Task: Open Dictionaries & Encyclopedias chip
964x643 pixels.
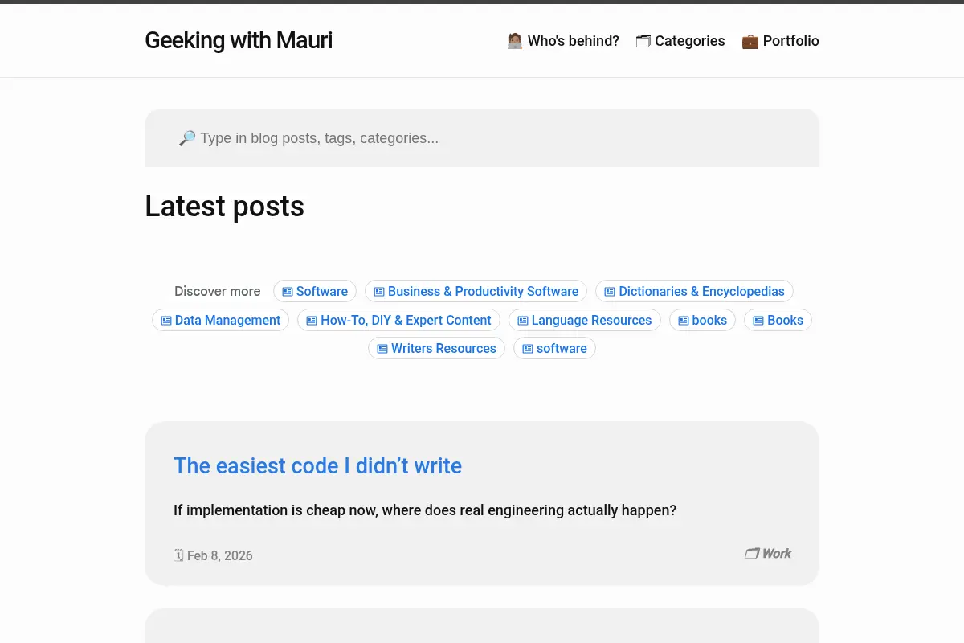Action: [x=694, y=291]
